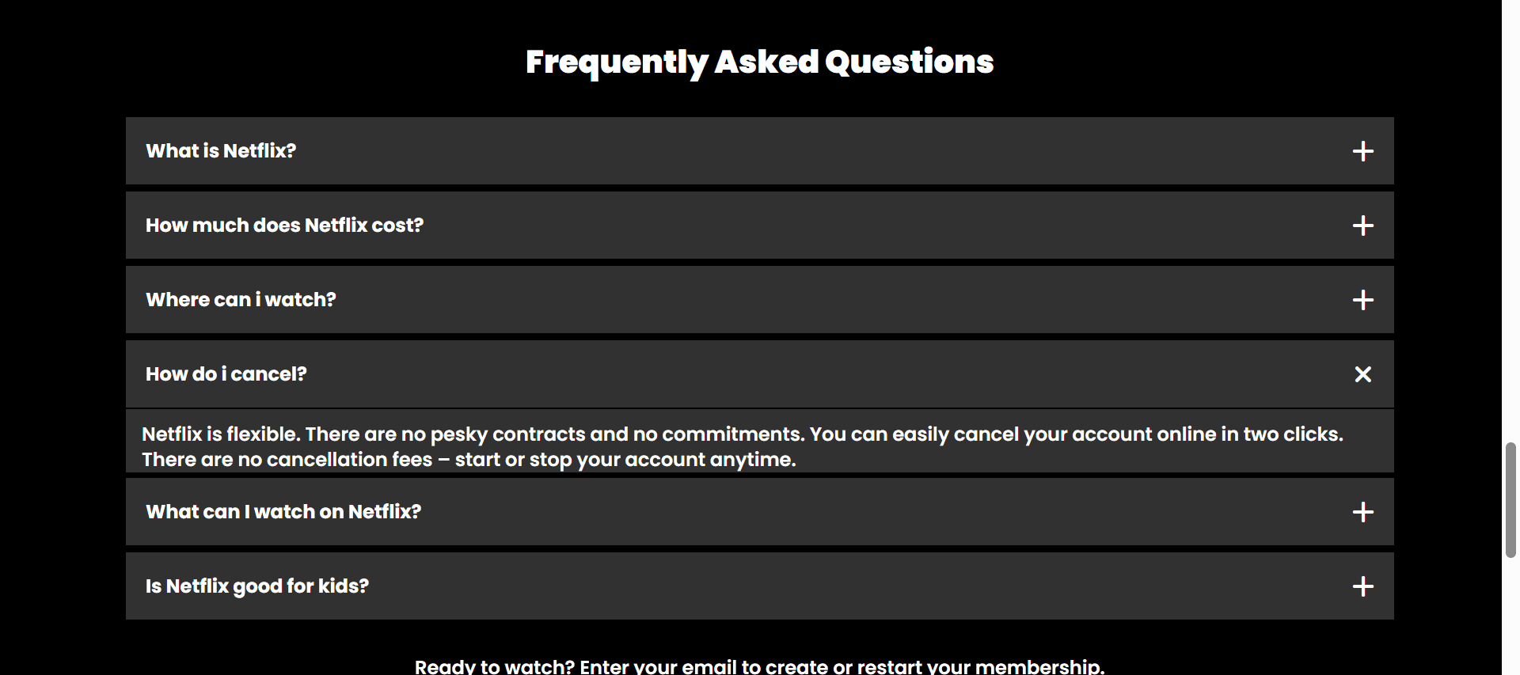Viewport: 1520px width, 675px height.
Task: Click the "Netflix is flexible" answer sentence
Action: pos(222,434)
